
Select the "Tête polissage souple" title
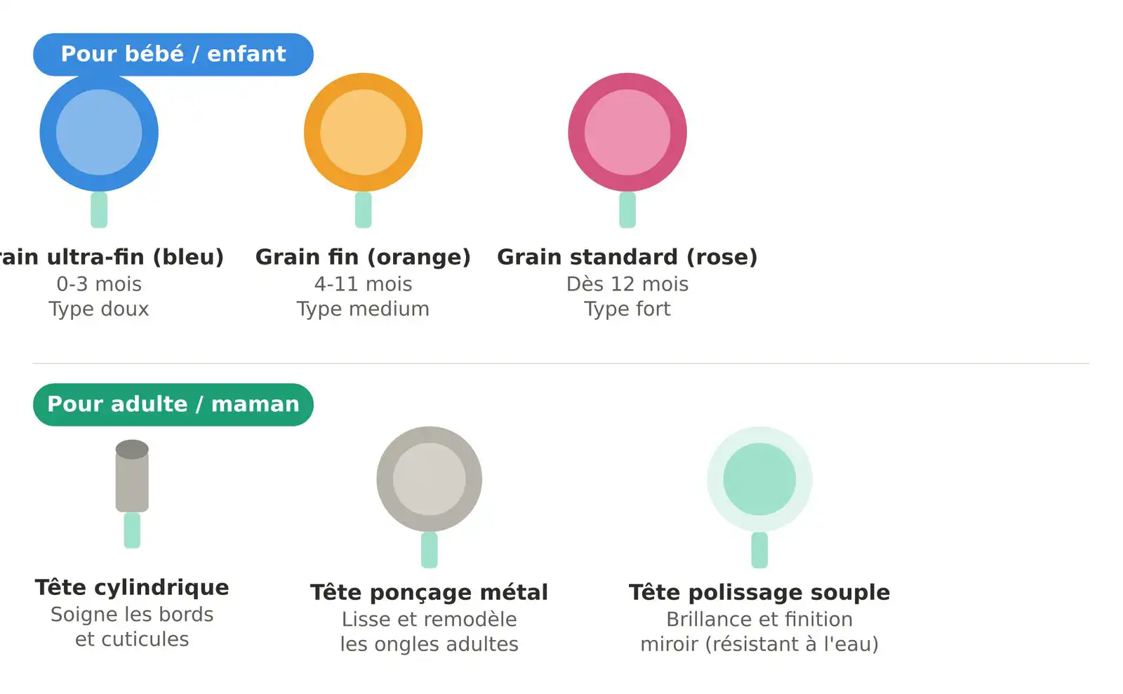[759, 592]
